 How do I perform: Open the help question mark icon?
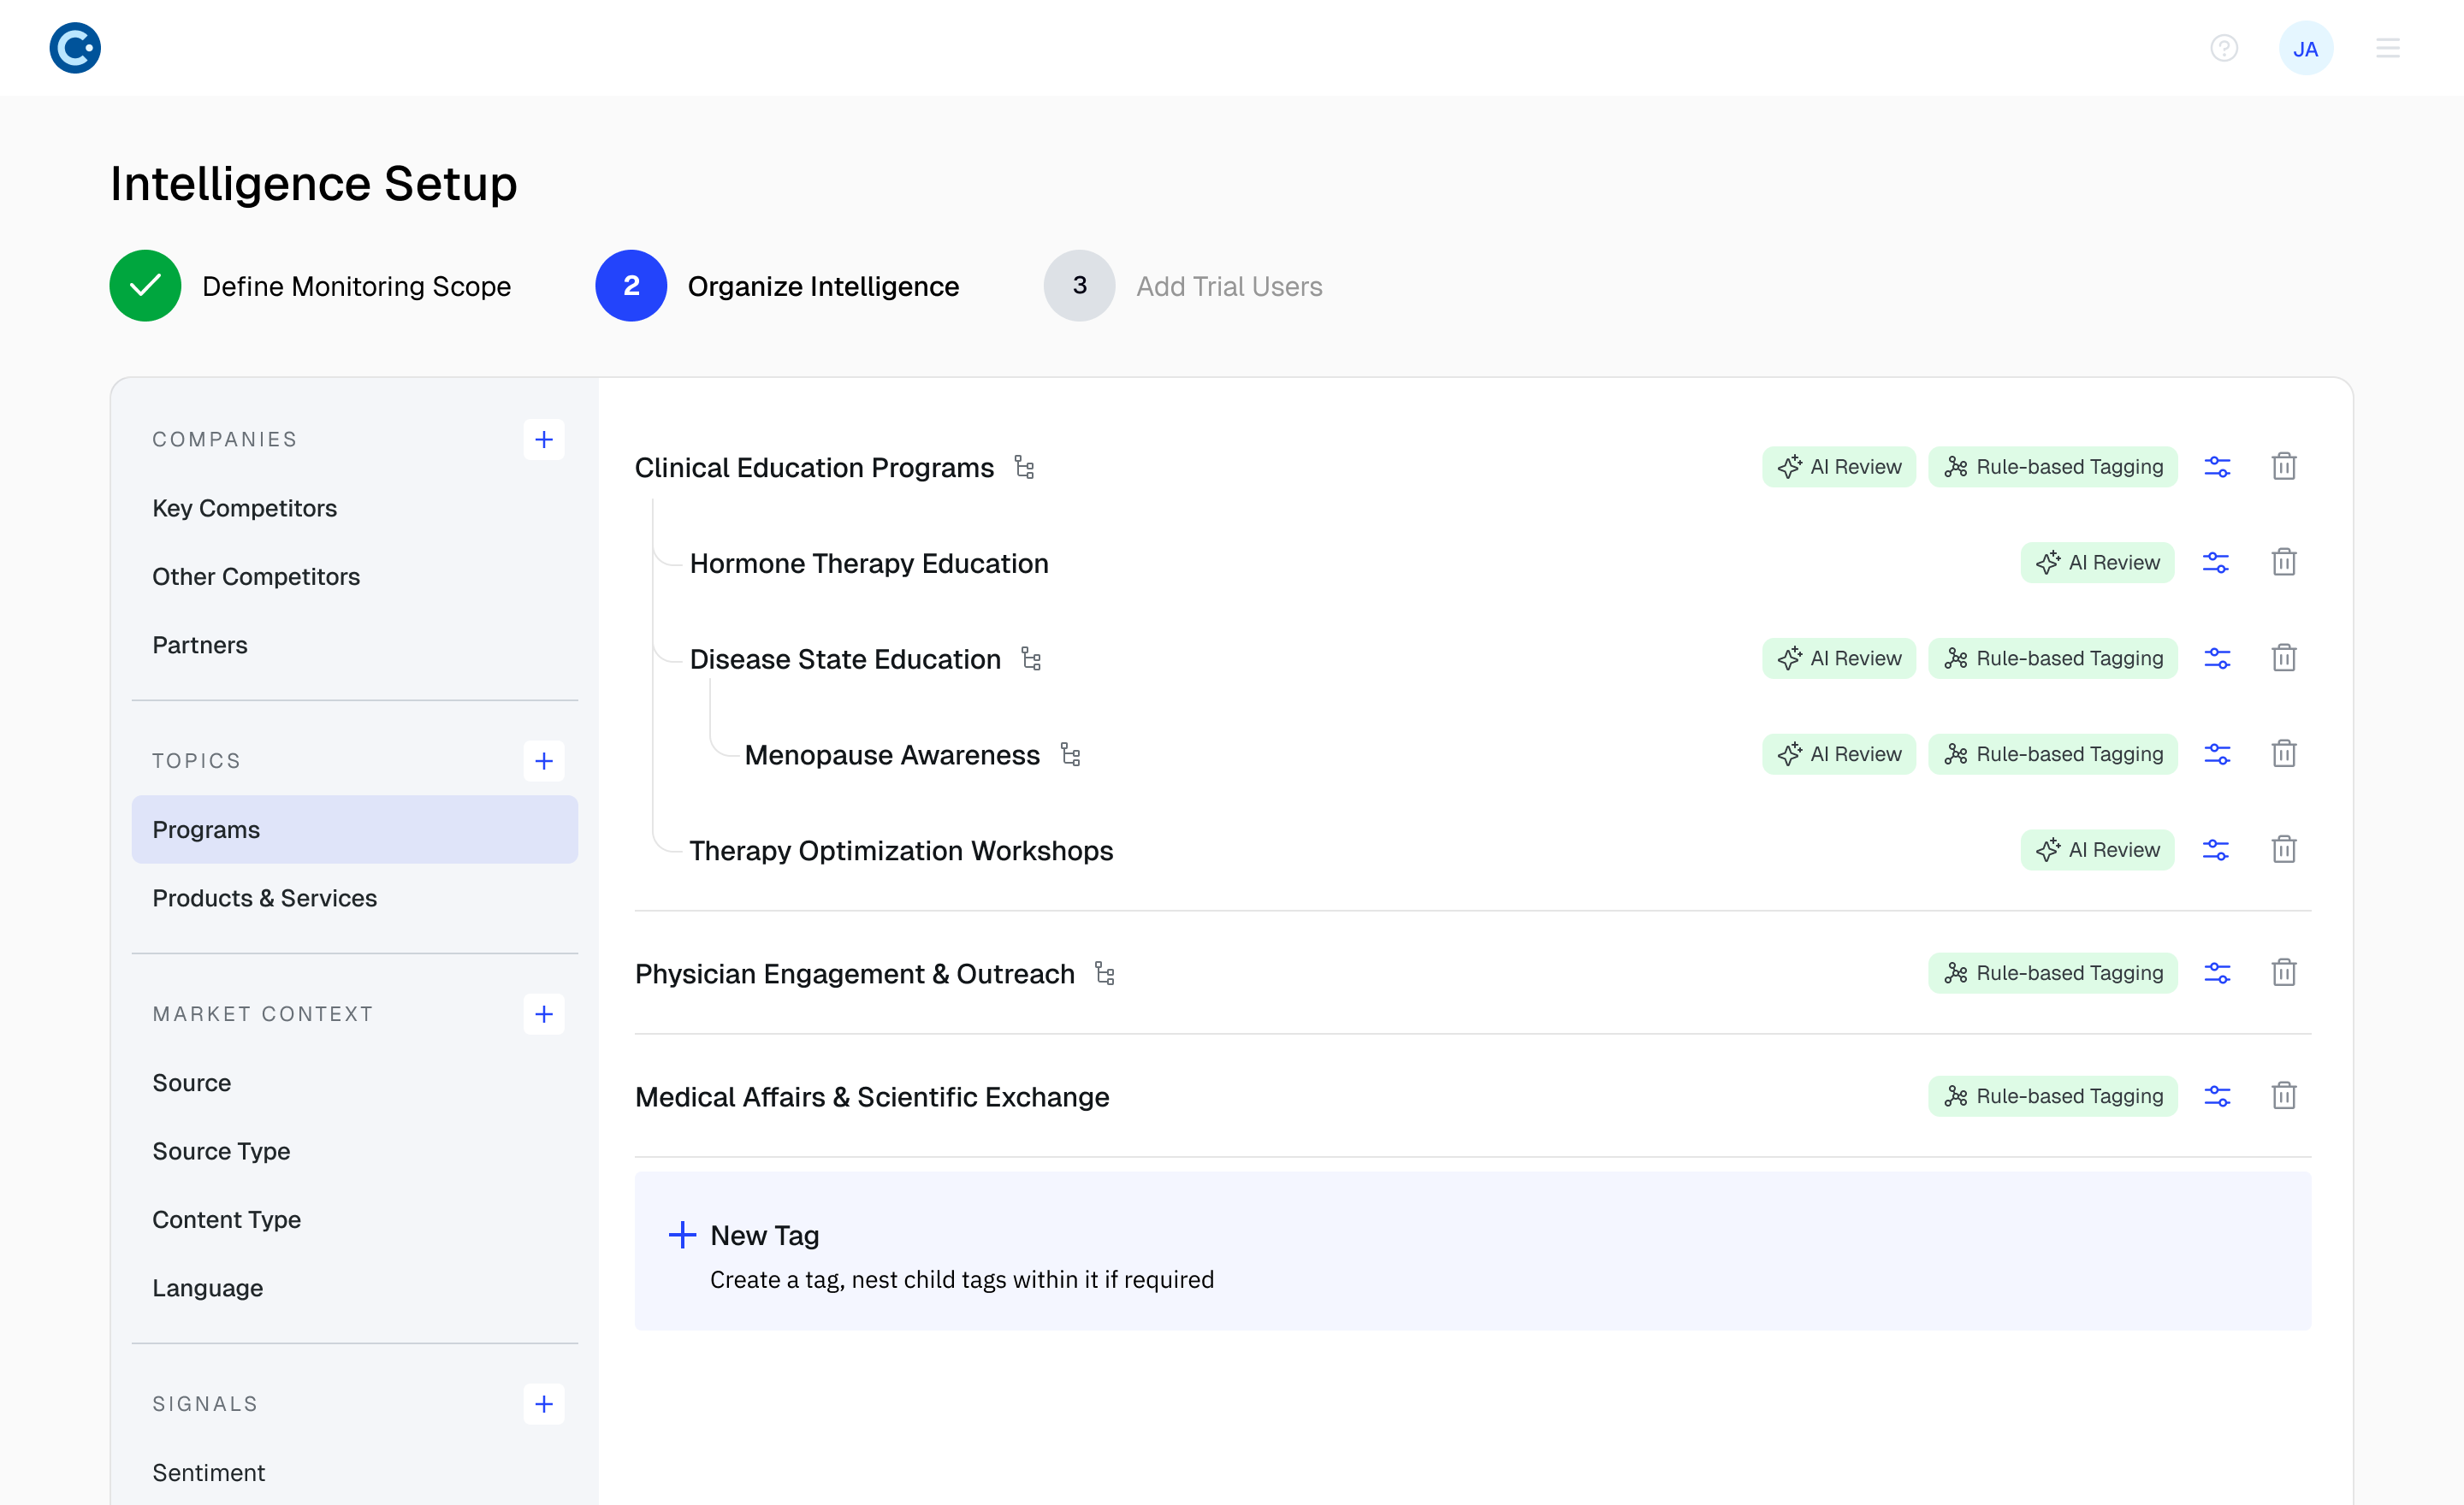tap(2223, 48)
